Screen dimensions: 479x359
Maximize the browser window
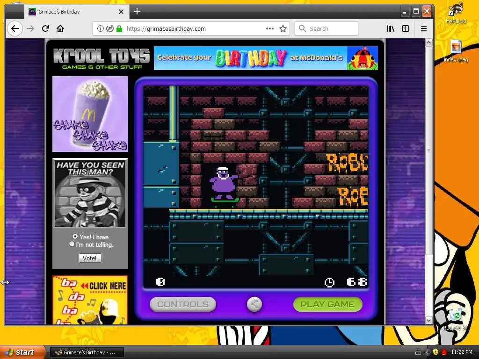tap(416, 12)
